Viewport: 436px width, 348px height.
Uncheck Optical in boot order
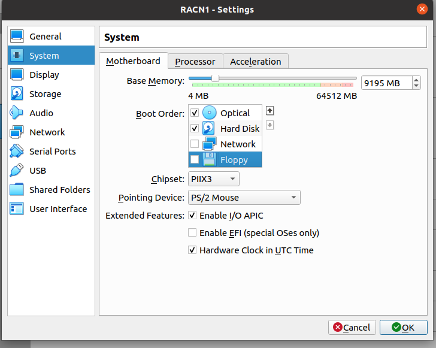coord(195,113)
